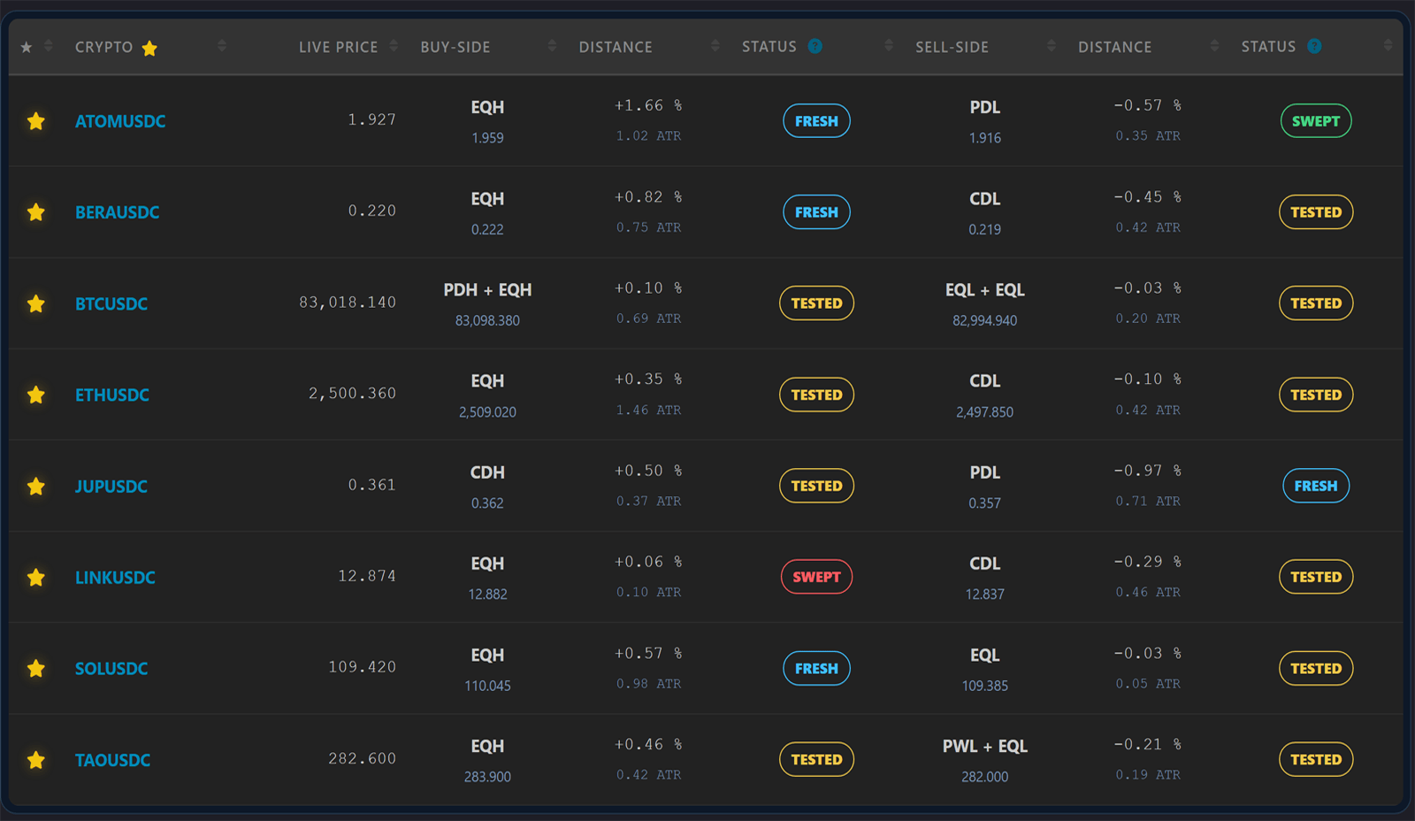Viewport: 1415px width, 821px height.
Task: Click the red SWEPT badge in the LINKUSDC row
Action: pyautogui.click(x=816, y=577)
